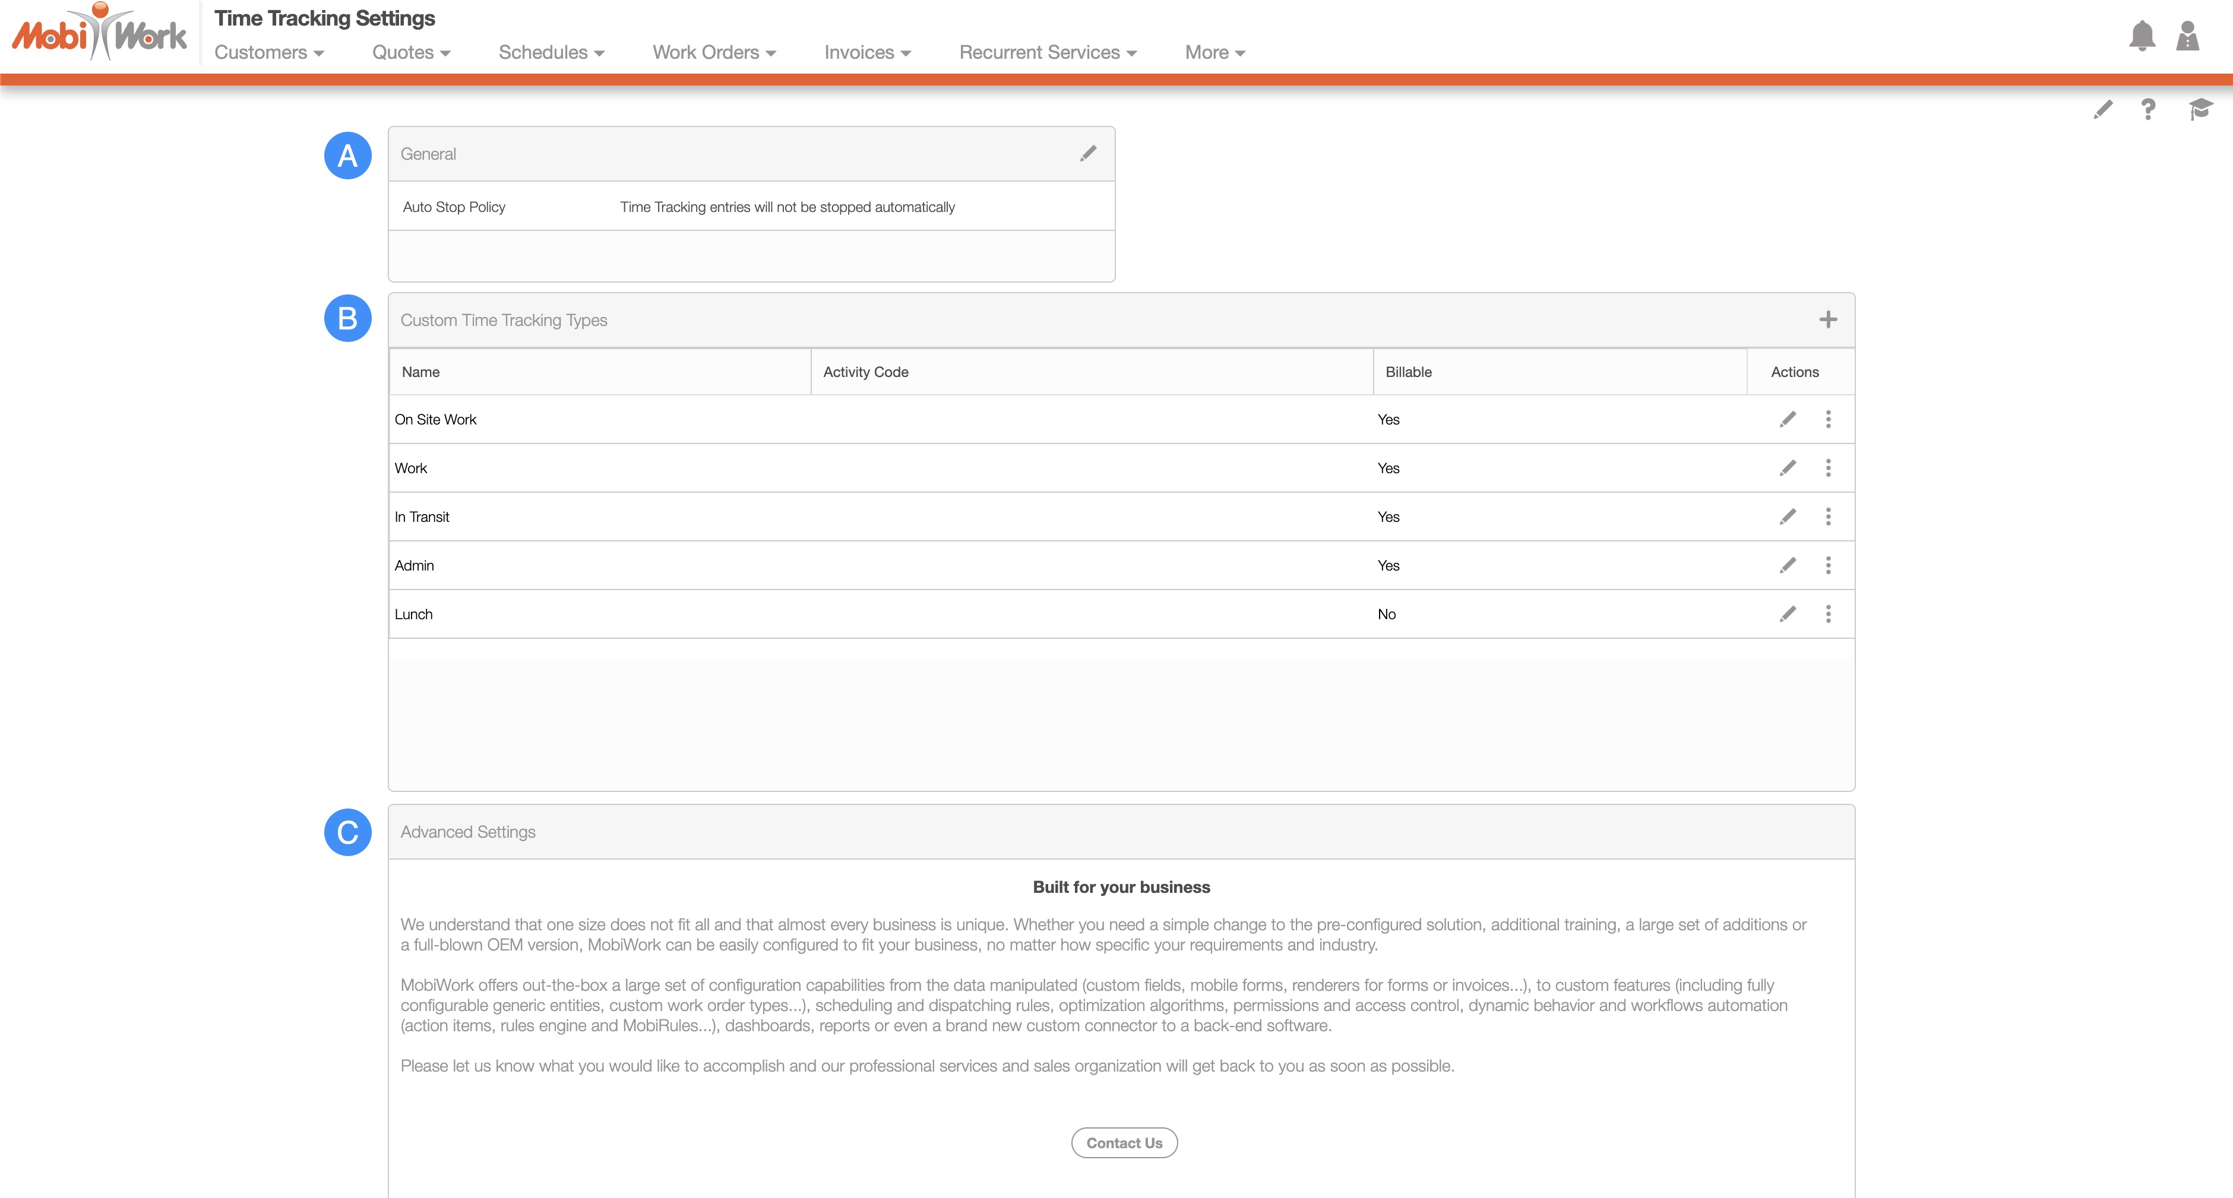The height and width of the screenshot is (1198, 2233).
Task: Sort by the Billable column header
Action: pyautogui.click(x=1408, y=372)
